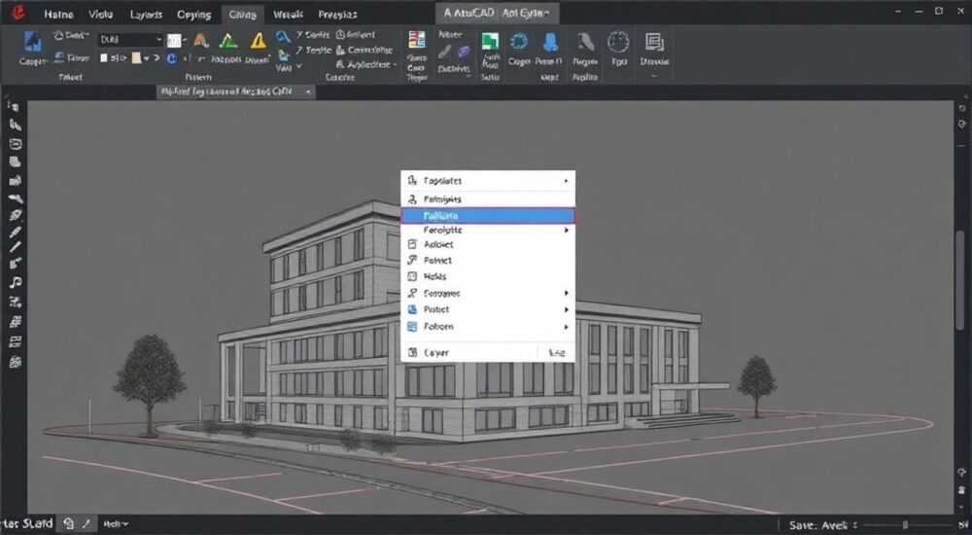Click the white square icon beside layer combo box
Image resolution: width=972 pixels, height=535 pixels.
pyautogui.click(x=174, y=41)
